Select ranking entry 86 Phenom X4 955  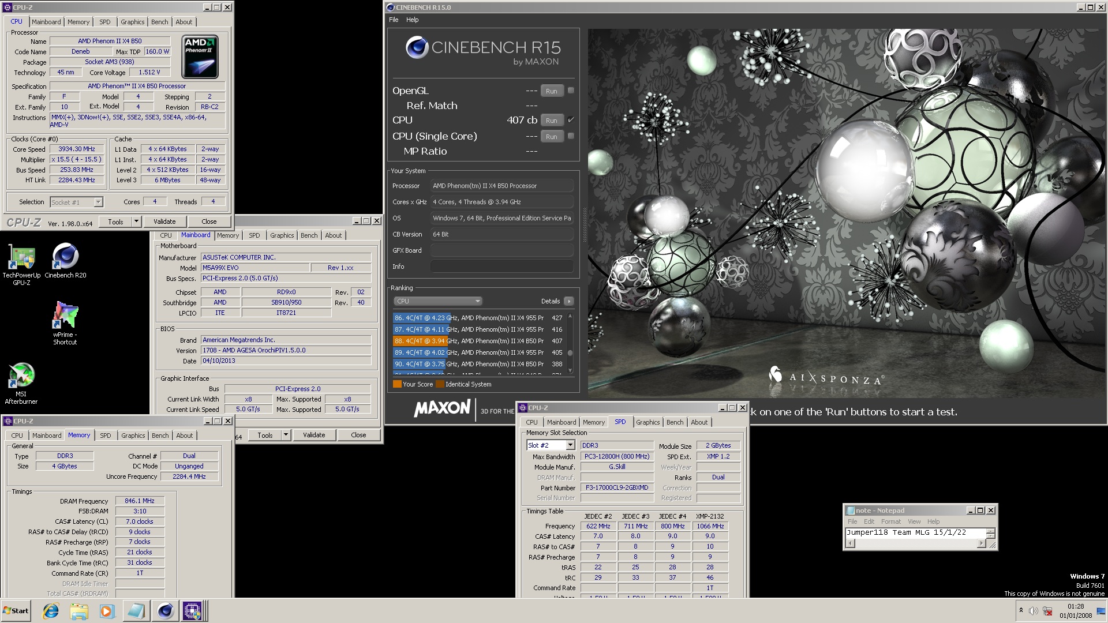pos(478,318)
